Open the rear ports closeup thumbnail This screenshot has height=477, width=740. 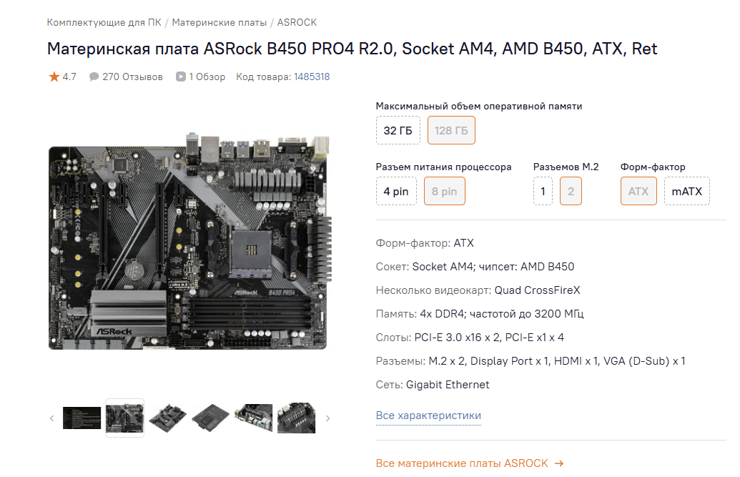(x=253, y=418)
